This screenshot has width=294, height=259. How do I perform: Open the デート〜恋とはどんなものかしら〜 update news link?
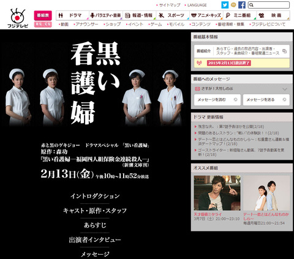pyautogui.click(x=244, y=141)
